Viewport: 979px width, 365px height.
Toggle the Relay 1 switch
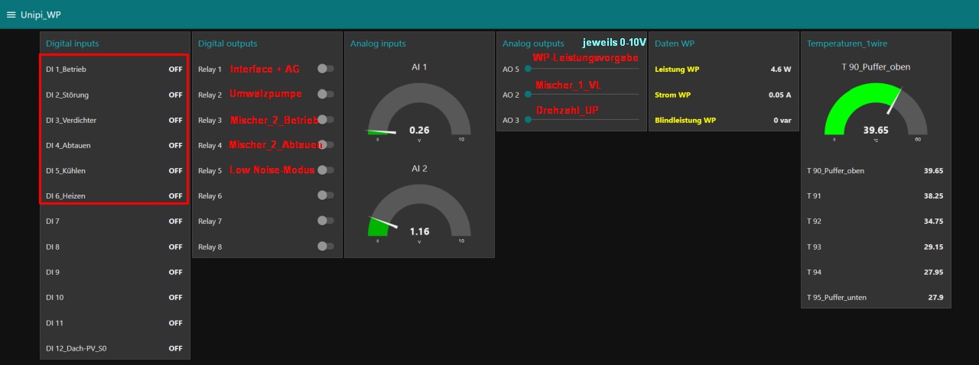[325, 69]
